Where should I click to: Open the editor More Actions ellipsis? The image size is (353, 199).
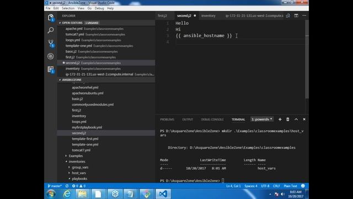tap(304, 15)
